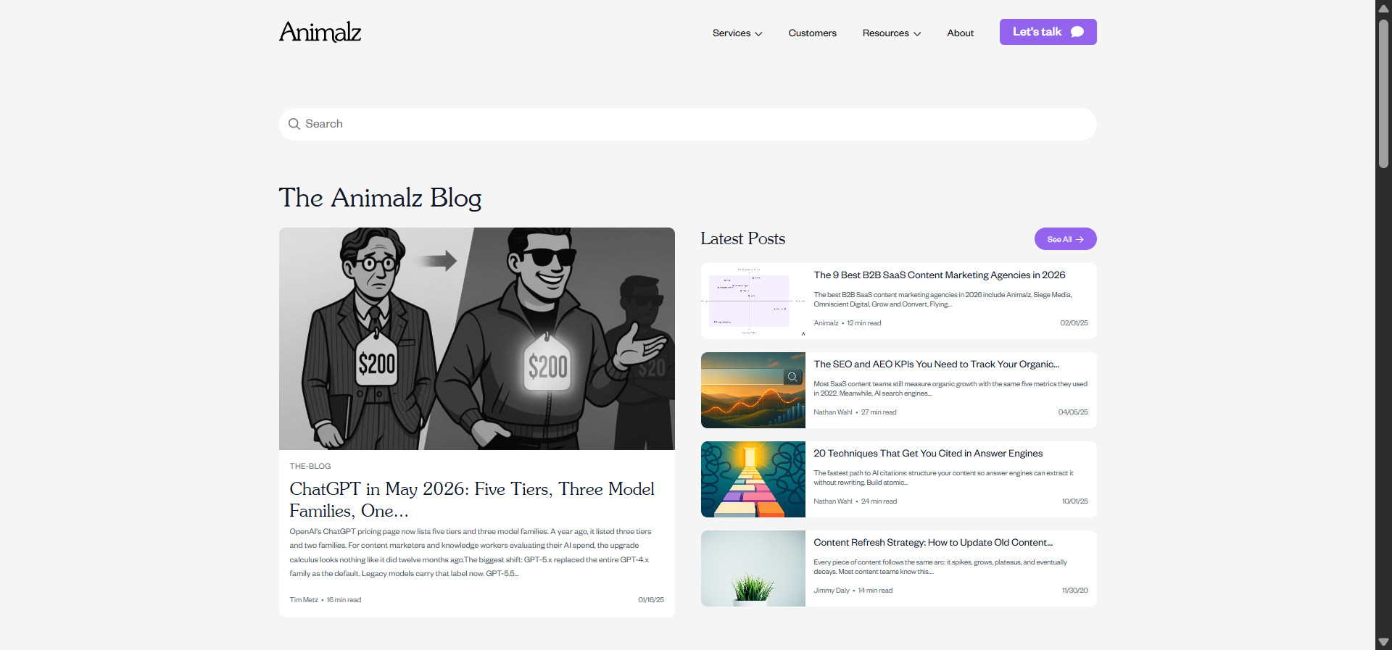Click the Tim Metz author name
Viewport: 1392px width, 650px height.
pos(304,600)
